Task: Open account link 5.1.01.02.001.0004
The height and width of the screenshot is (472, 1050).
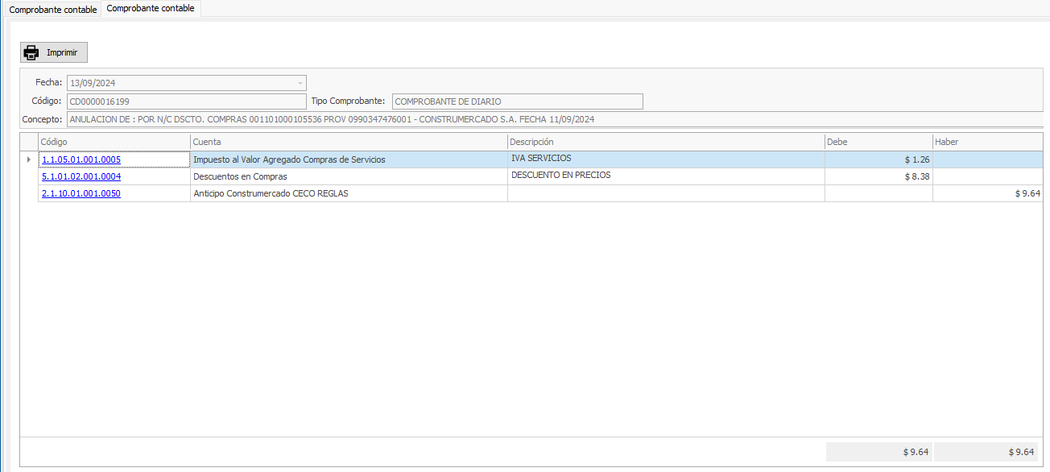Action: click(81, 176)
